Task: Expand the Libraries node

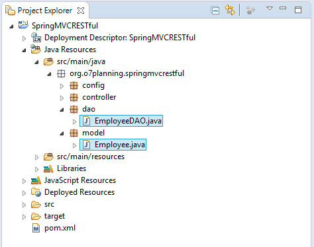Action: coord(36,169)
